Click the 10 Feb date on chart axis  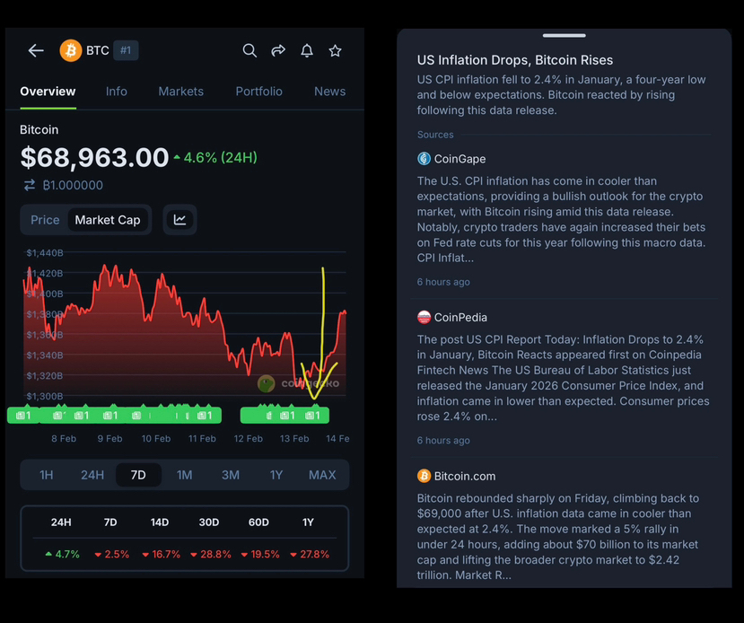[156, 439]
